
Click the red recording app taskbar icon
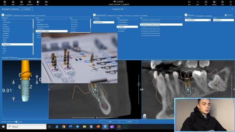[x=119, y=126]
